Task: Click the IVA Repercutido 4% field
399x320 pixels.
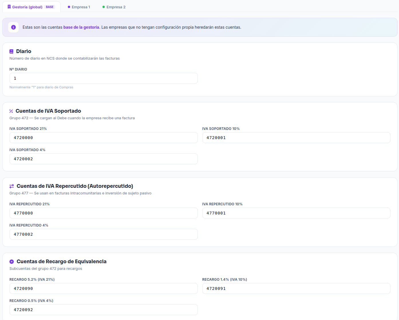Action: 103,234
